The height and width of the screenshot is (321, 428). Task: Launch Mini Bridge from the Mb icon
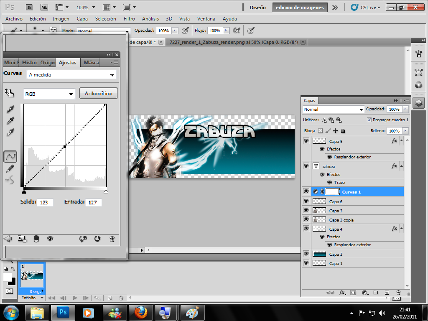44,8
